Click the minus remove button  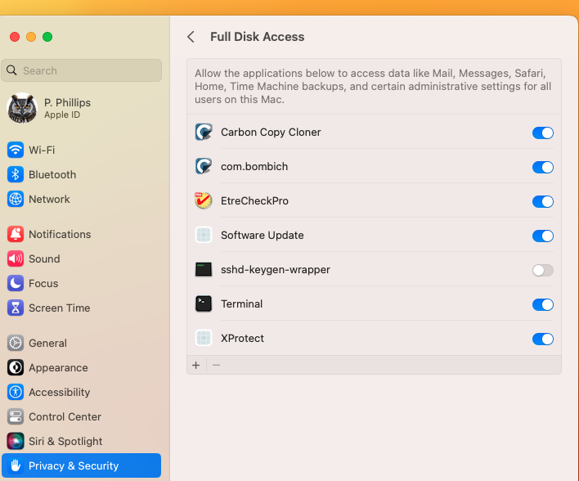tap(217, 365)
